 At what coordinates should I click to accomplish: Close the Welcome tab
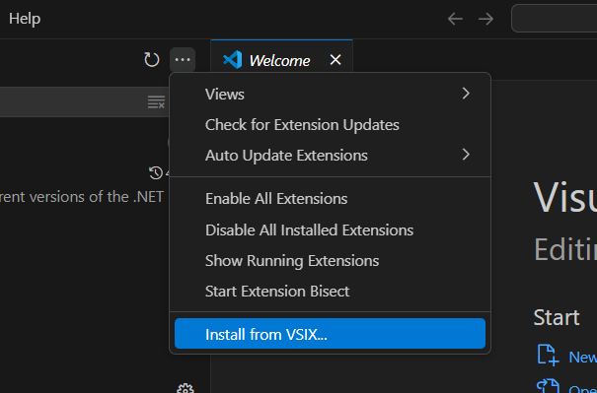[336, 60]
